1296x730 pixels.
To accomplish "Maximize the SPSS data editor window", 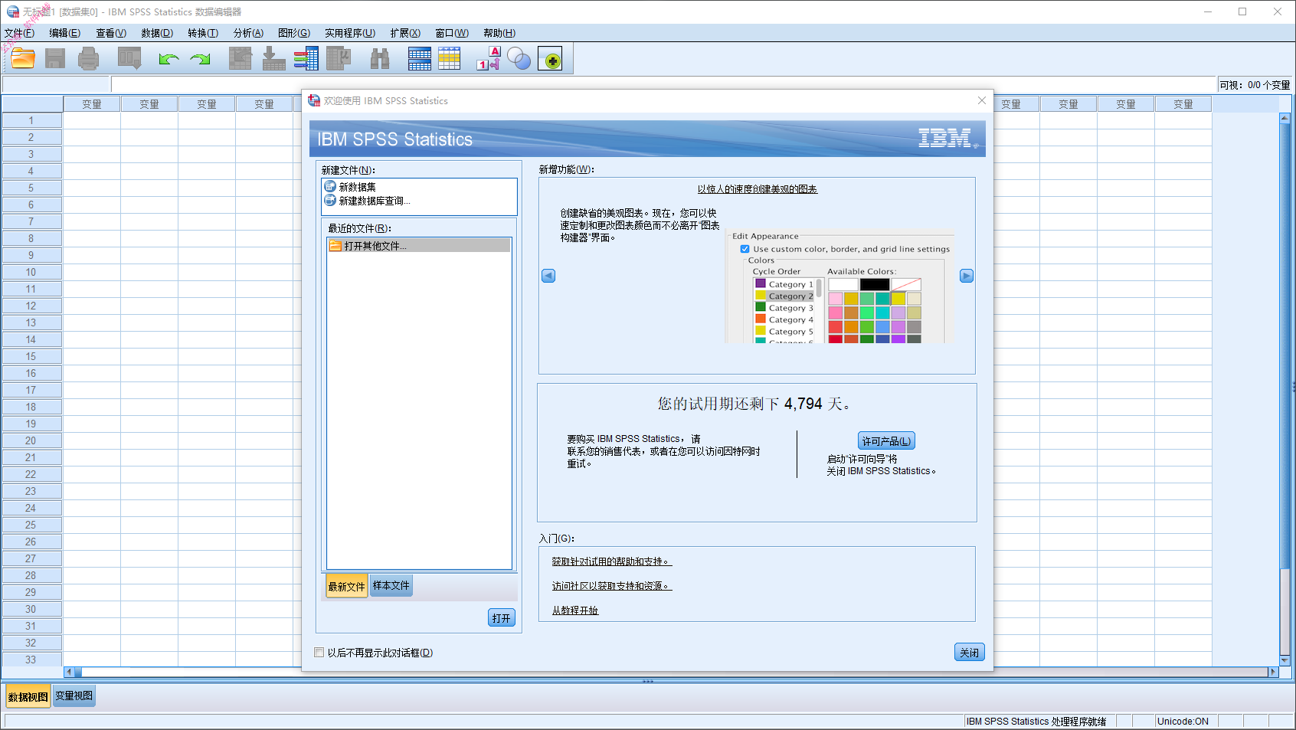I will (x=1242, y=11).
